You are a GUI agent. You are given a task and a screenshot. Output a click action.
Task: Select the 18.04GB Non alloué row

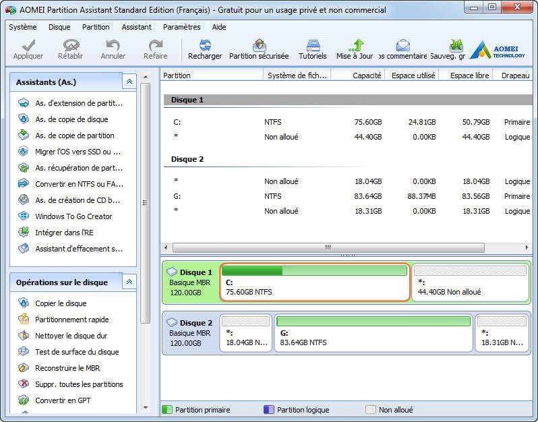[348, 181]
